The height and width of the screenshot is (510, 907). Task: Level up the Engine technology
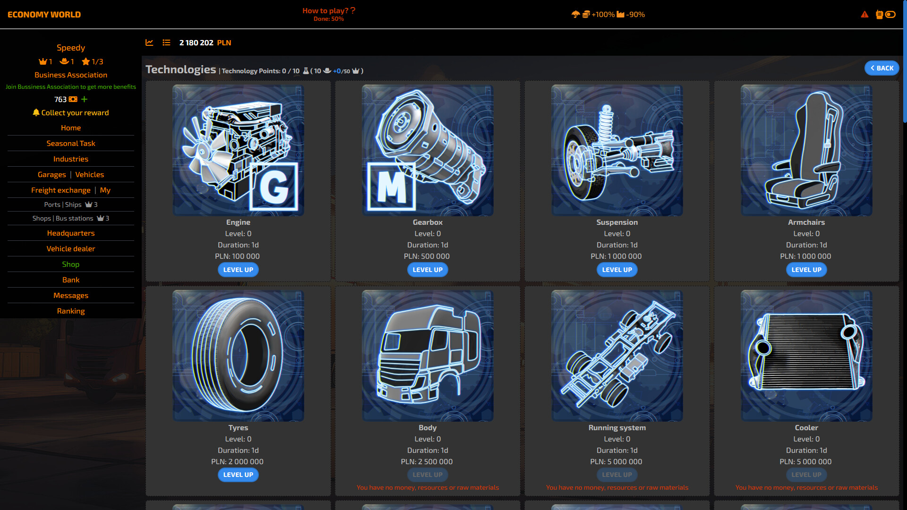[238, 270]
